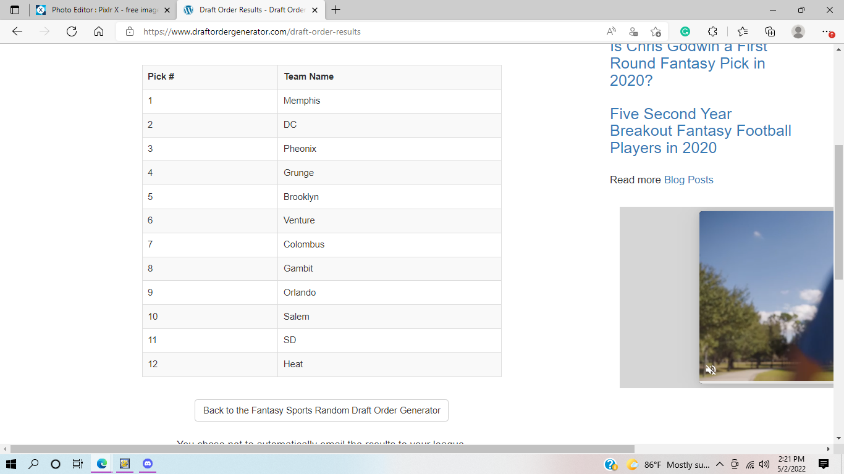Open the Read Aloud icon in address bar
844x474 pixels.
point(611,31)
